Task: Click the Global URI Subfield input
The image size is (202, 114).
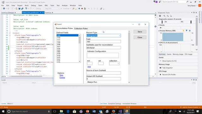Action: pos(104,79)
